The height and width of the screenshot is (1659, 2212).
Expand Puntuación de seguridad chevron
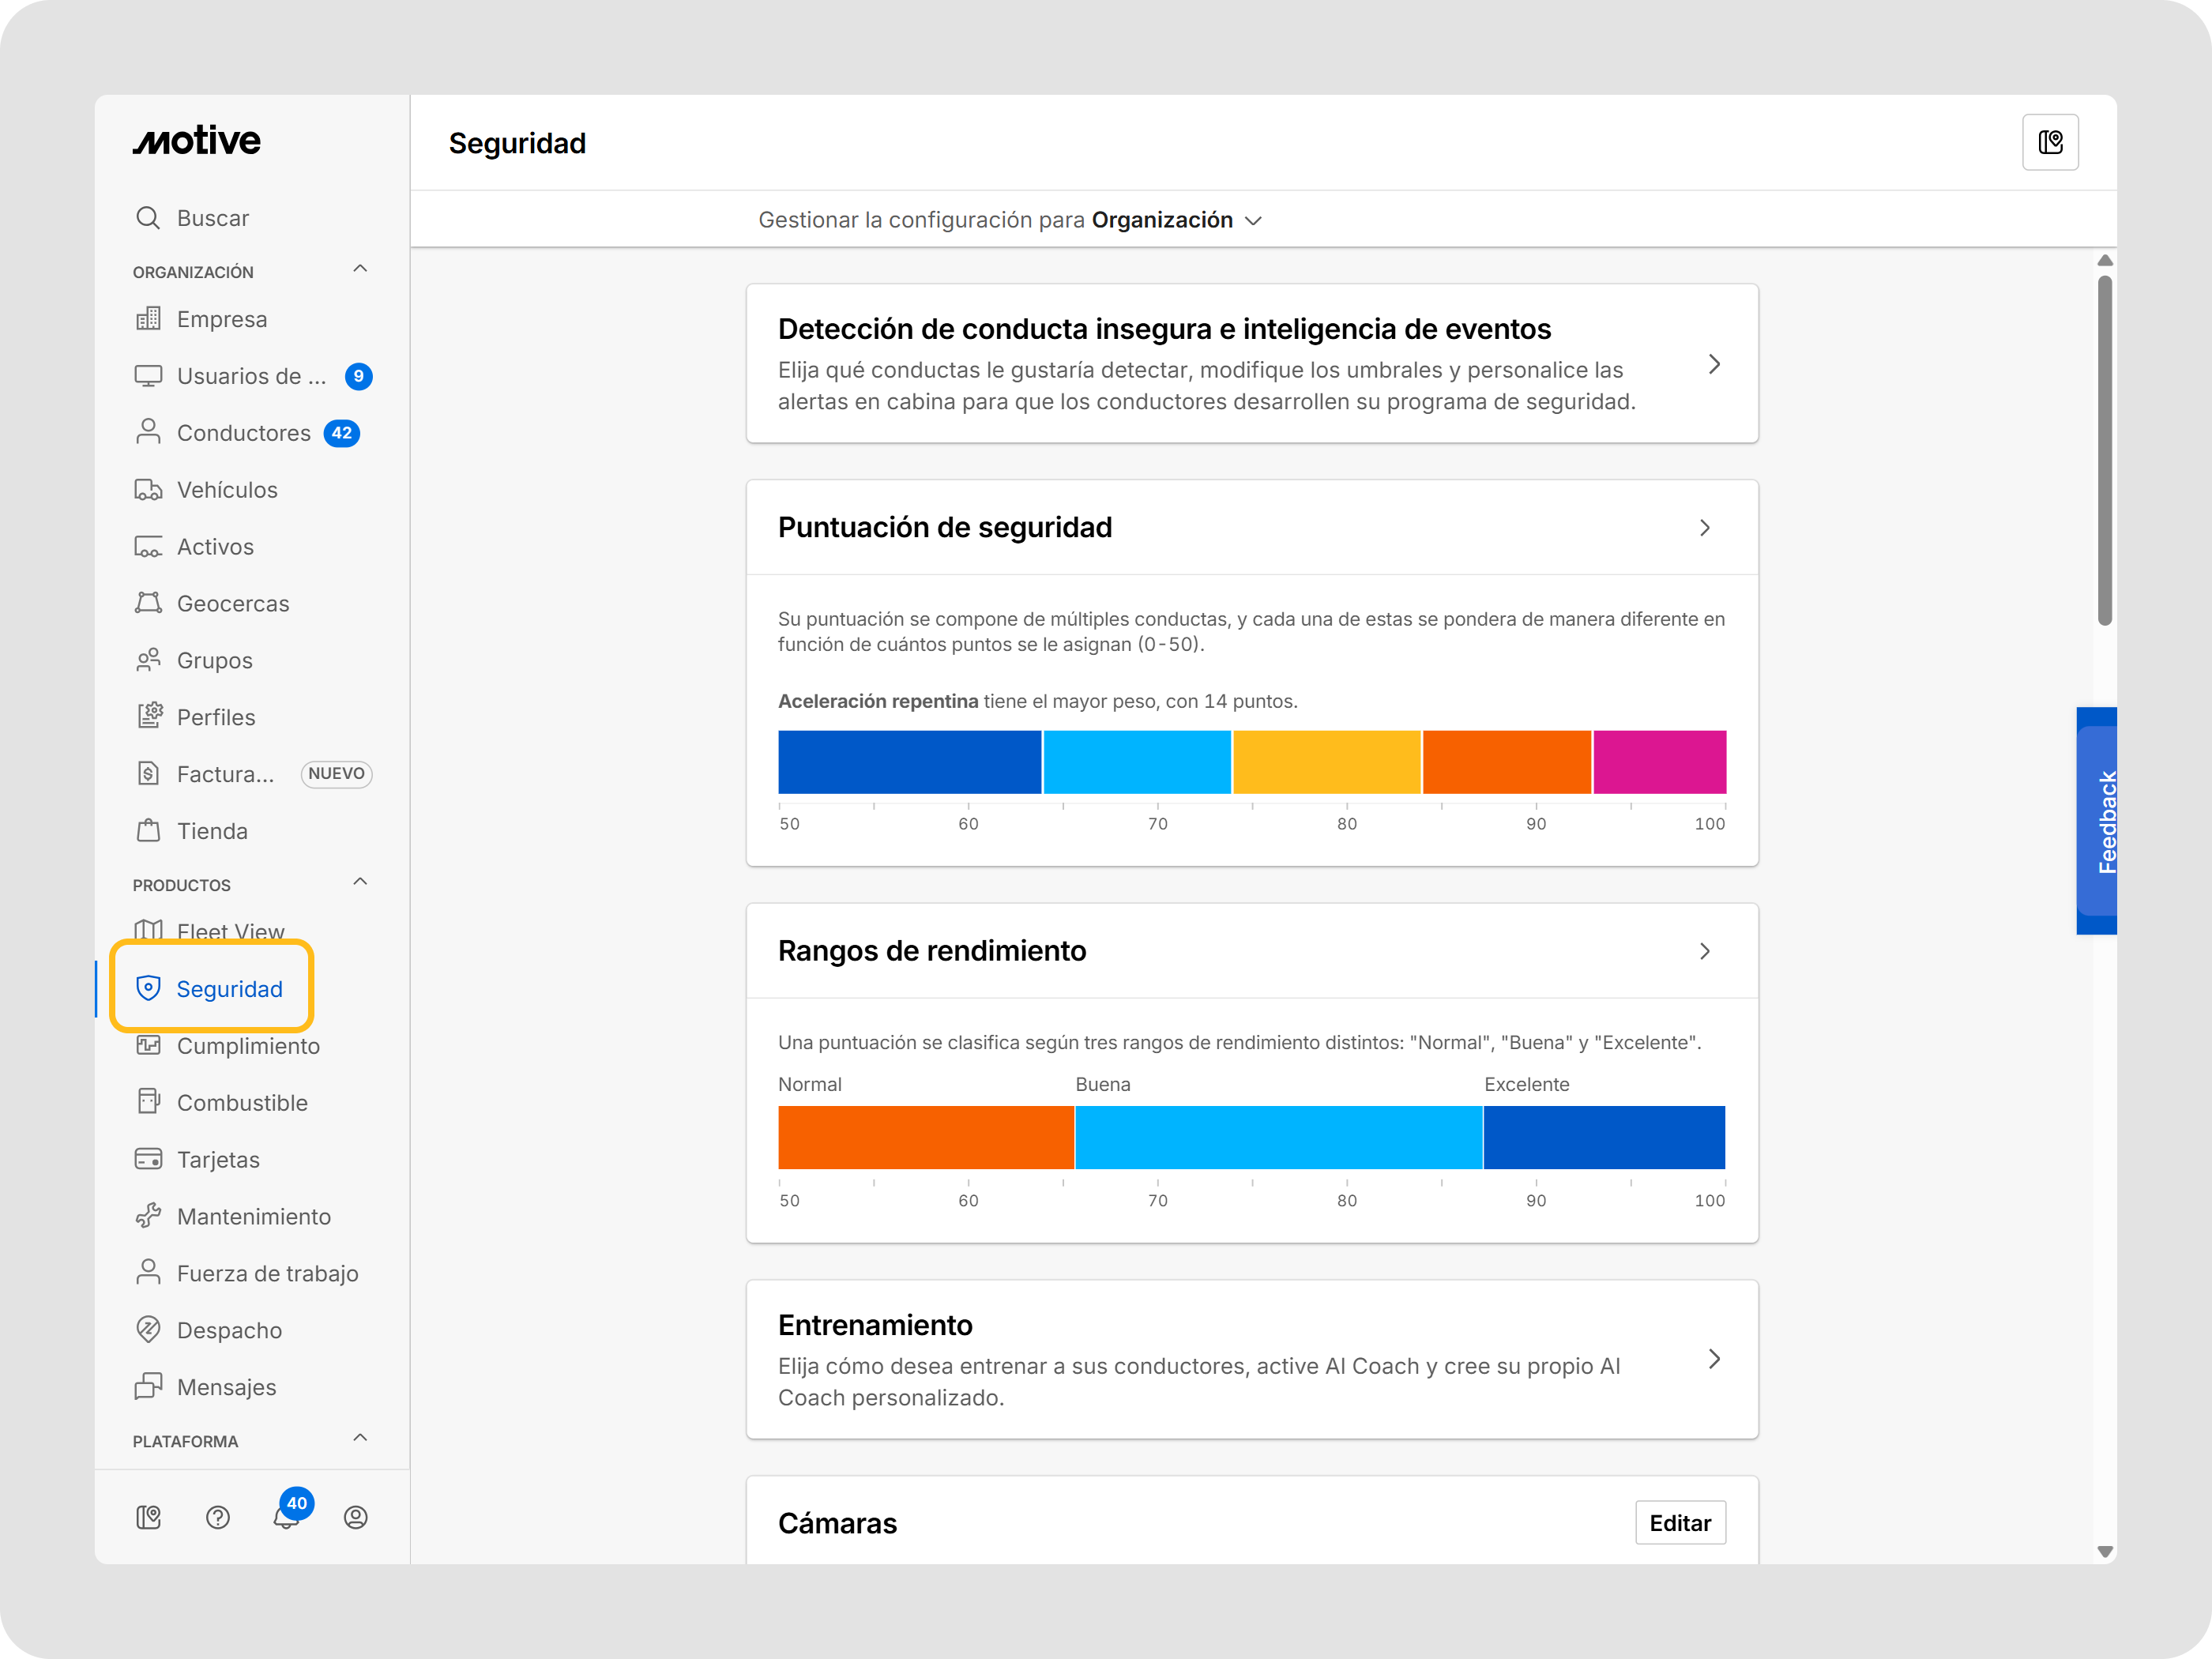click(x=1705, y=528)
